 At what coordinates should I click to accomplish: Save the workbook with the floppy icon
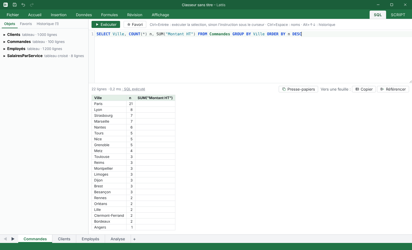point(15,5)
